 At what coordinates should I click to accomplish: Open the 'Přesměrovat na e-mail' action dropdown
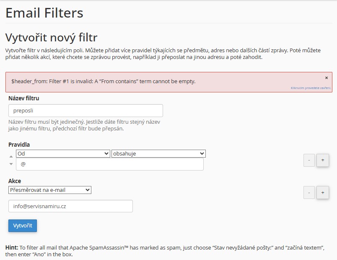click(x=50, y=190)
